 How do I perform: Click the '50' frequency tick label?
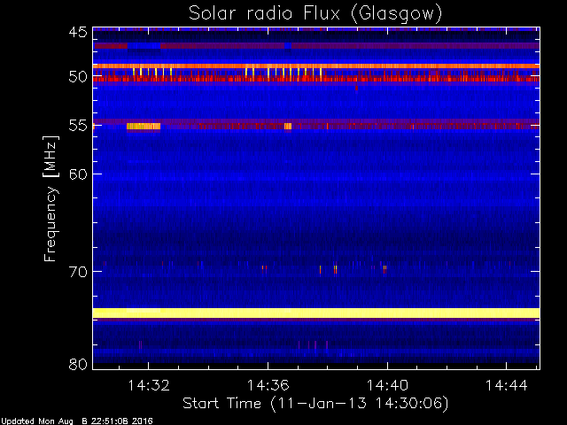click(x=78, y=77)
